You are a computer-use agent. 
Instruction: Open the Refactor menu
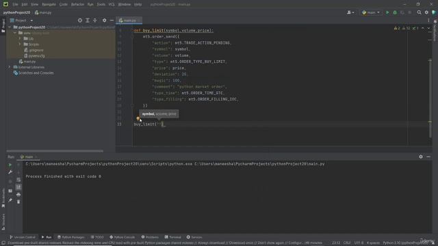coord(77,5)
